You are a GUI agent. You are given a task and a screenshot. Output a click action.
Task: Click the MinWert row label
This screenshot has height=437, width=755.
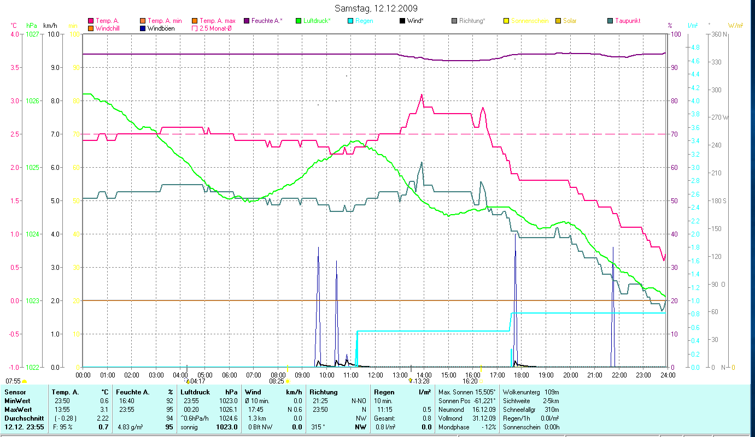(17, 401)
